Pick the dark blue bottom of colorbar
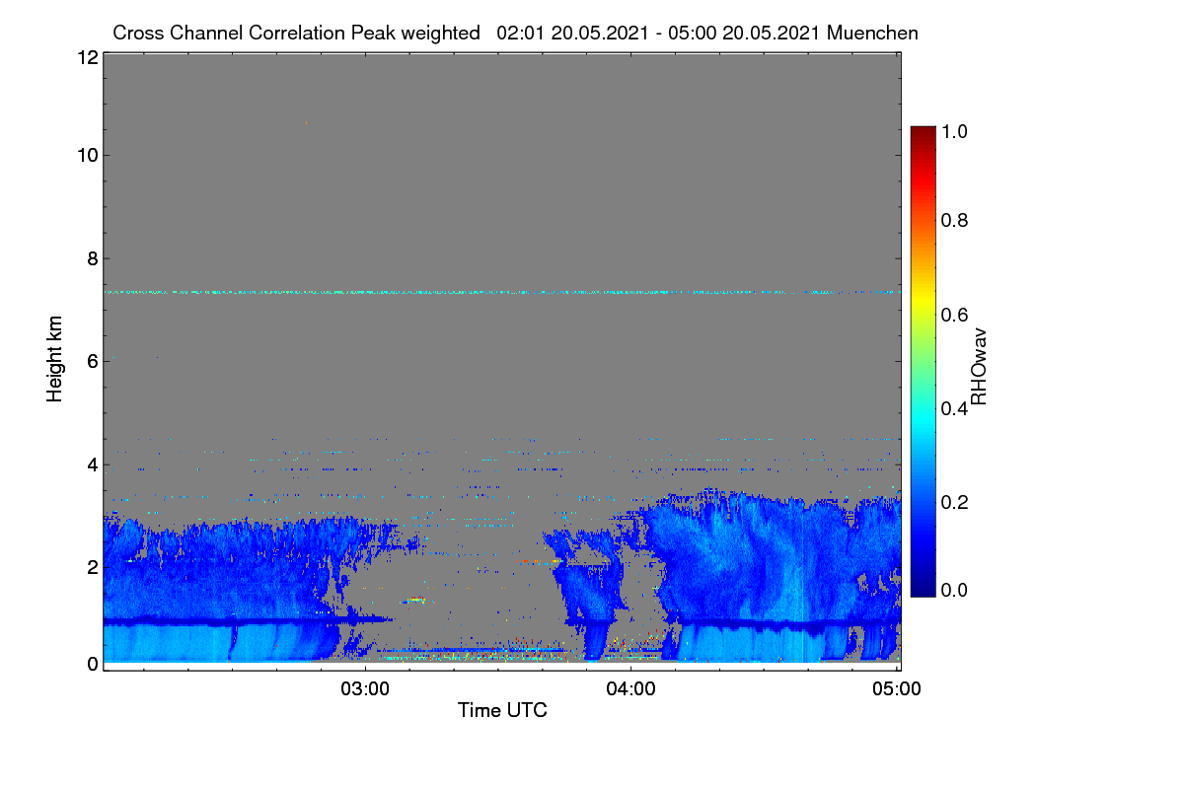The height and width of the screenshot is (789, 1184). (x=922, y=590)
